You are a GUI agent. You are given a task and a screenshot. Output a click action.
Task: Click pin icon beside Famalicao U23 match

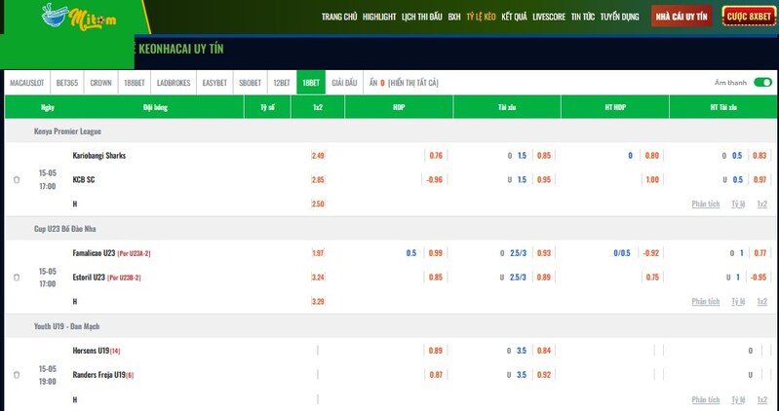(x=17, y=278)
